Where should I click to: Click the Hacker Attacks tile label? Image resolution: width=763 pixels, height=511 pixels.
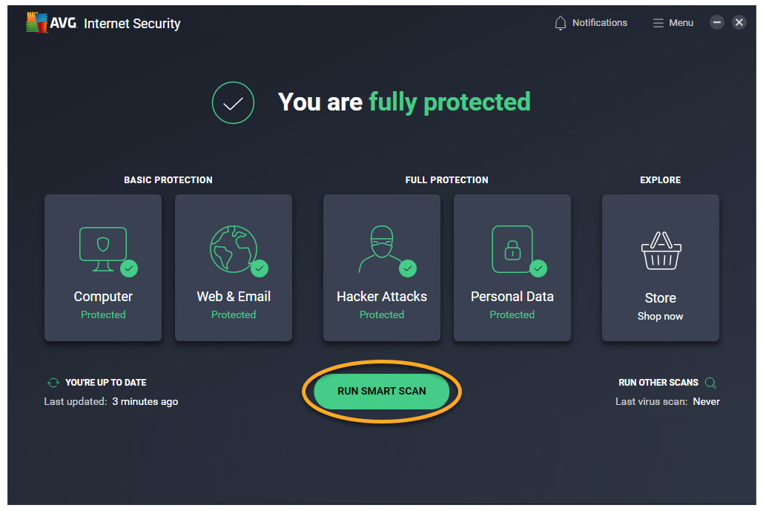(x=382, y=297)
